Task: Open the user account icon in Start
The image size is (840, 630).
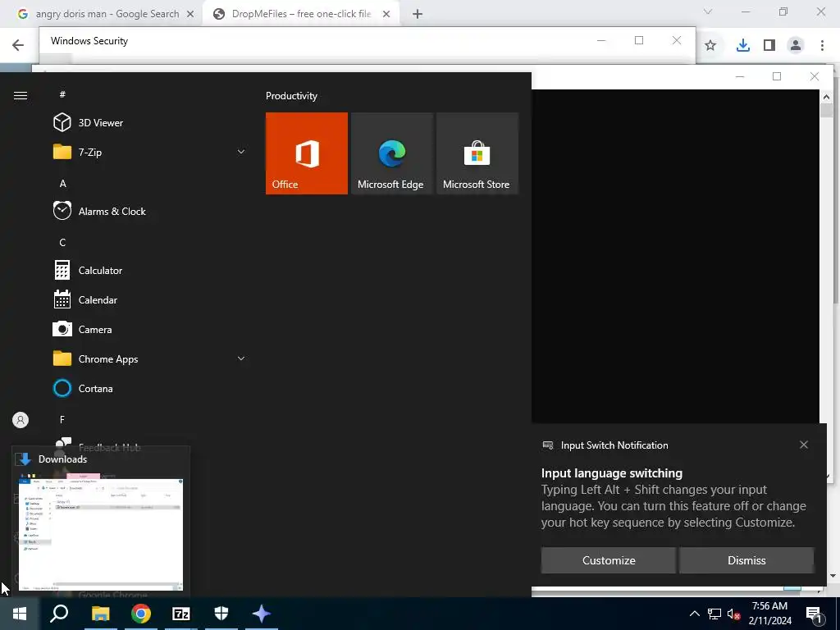Action: coord(21,420)
